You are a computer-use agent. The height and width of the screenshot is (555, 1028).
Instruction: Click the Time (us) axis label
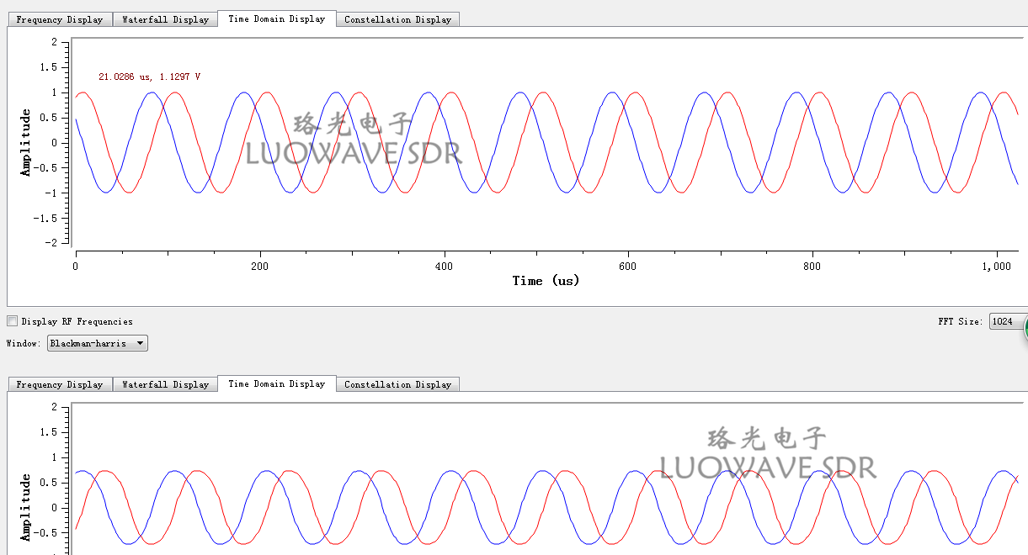[x=546, y=280]
